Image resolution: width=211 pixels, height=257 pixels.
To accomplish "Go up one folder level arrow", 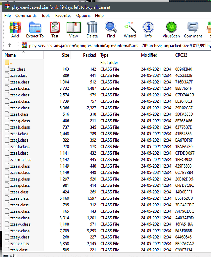I will click(10, 45).
